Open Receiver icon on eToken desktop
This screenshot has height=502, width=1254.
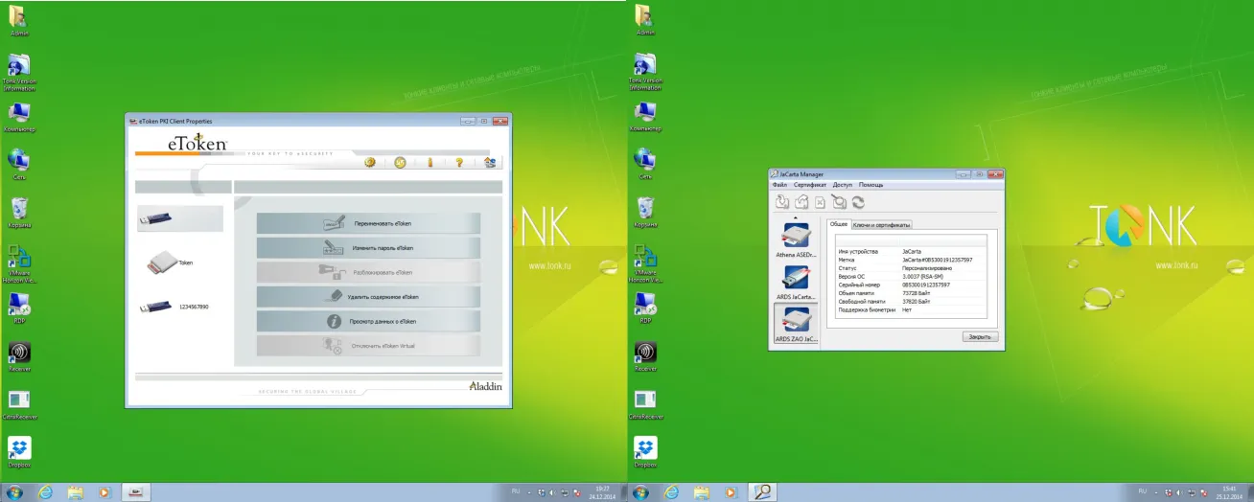click(x=18, y=356)
